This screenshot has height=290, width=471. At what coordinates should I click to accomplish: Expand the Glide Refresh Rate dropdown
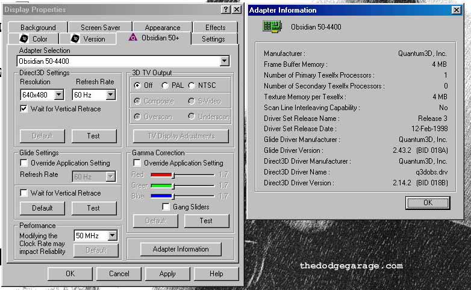click(111, 176)
